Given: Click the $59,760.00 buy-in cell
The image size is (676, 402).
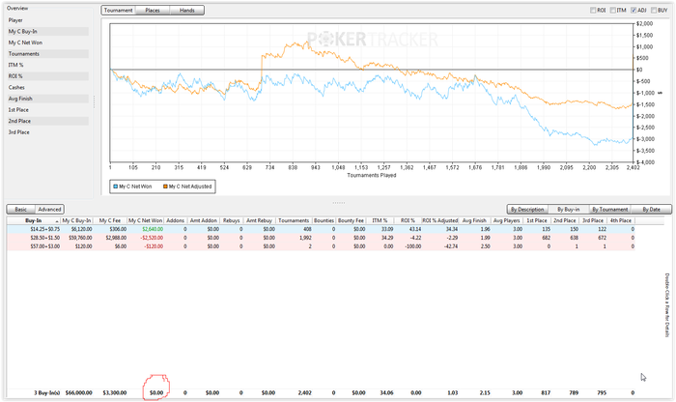Looking at the screenshot, I should [80, 238].
